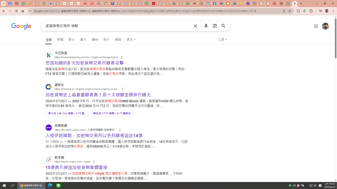Reload the page in Chrome
Screen dimensions: 337x189
tap(16, 11)
